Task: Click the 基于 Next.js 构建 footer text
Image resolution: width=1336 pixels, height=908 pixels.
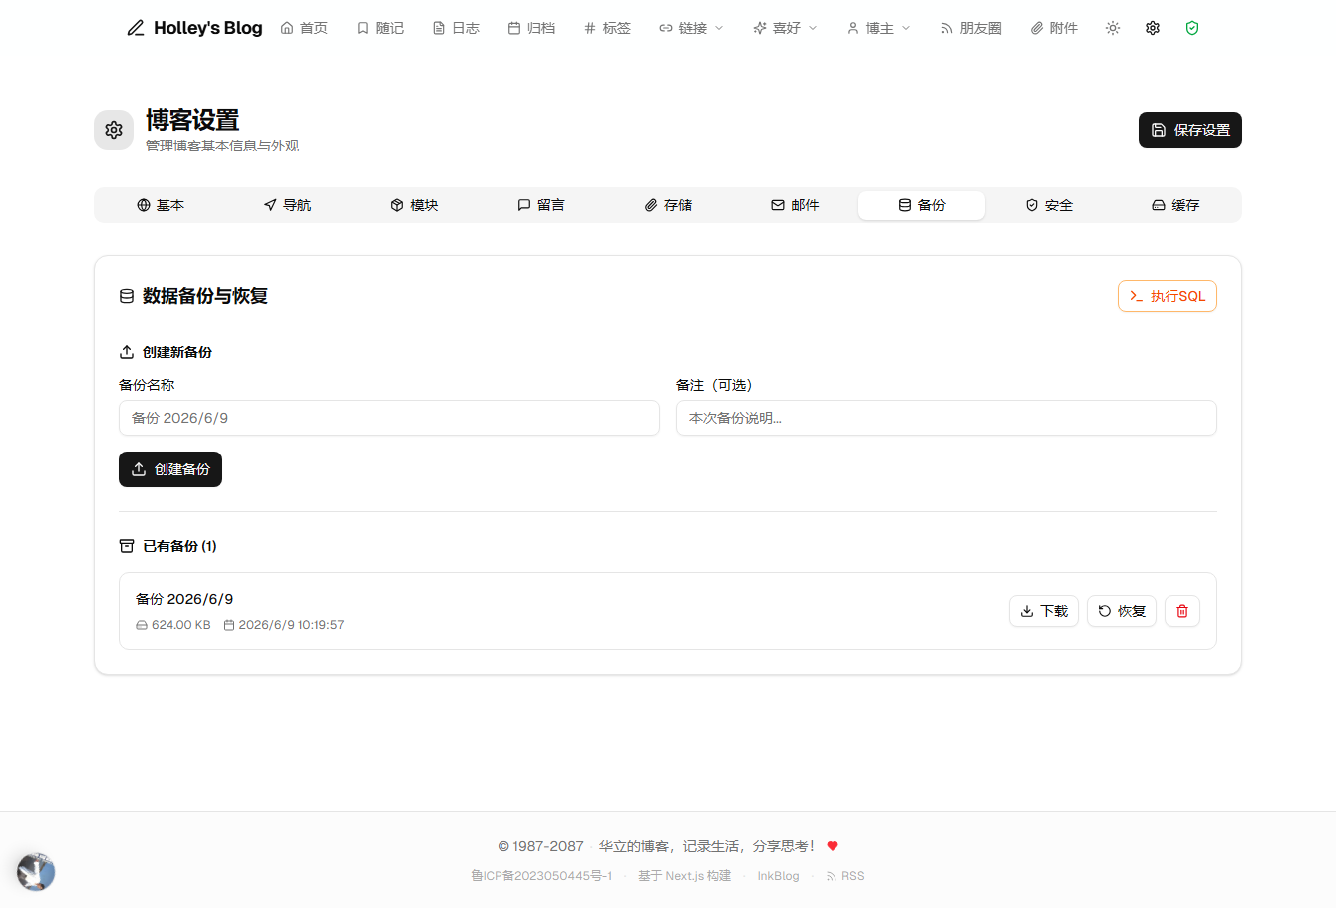Action: click(x=685, y=876)
